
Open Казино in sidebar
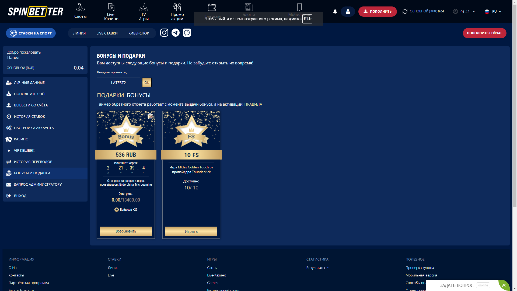point(45,139)
